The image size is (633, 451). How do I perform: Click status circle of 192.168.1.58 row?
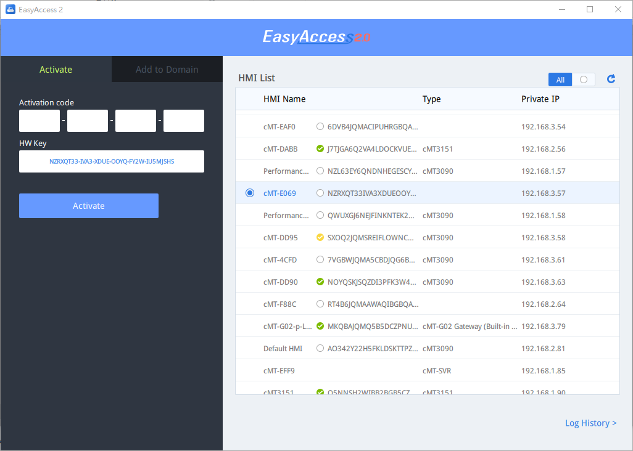tap(320, 215)
